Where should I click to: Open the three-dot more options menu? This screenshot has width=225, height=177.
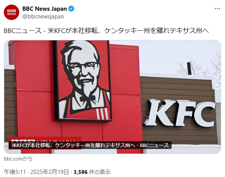click(217, 8)
